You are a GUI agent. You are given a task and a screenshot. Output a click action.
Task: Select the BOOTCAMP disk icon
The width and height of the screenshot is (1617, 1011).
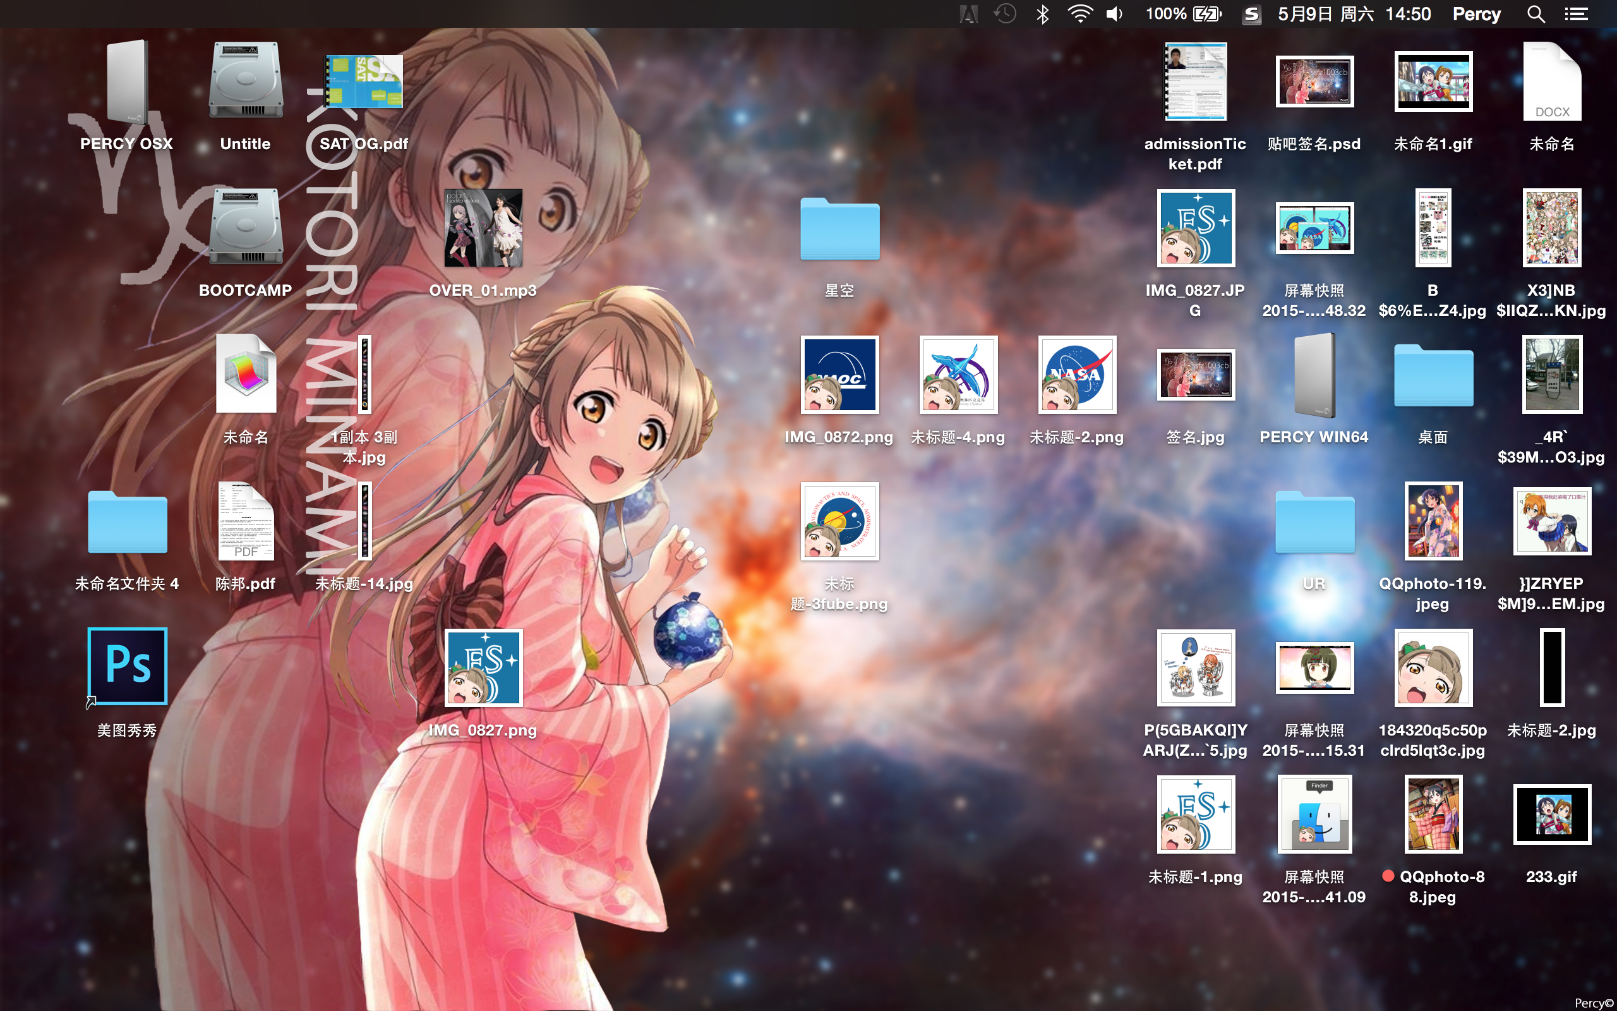tap(245, 227)
